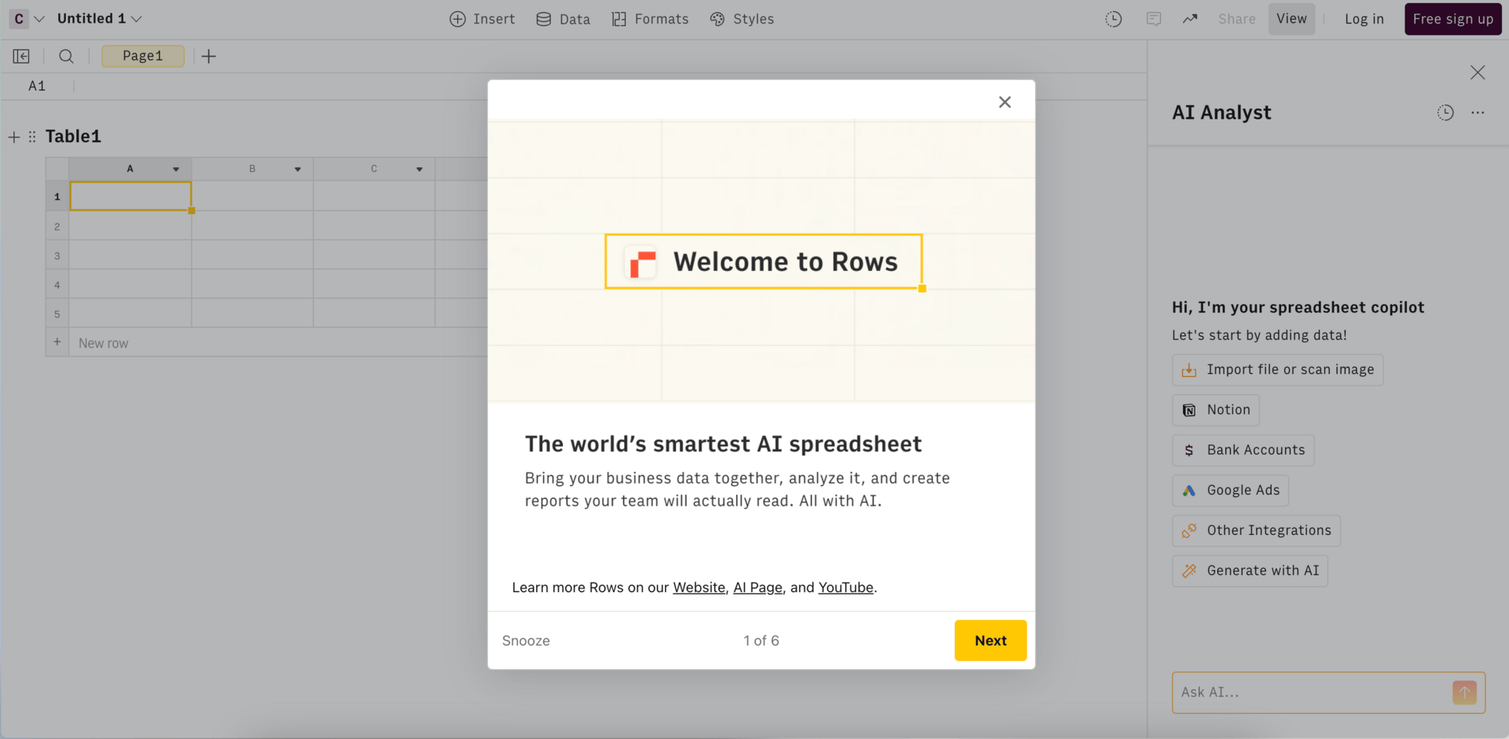Open version history clock icon in top bar
Screen dimensions: 1509x739
[1114, 19]
